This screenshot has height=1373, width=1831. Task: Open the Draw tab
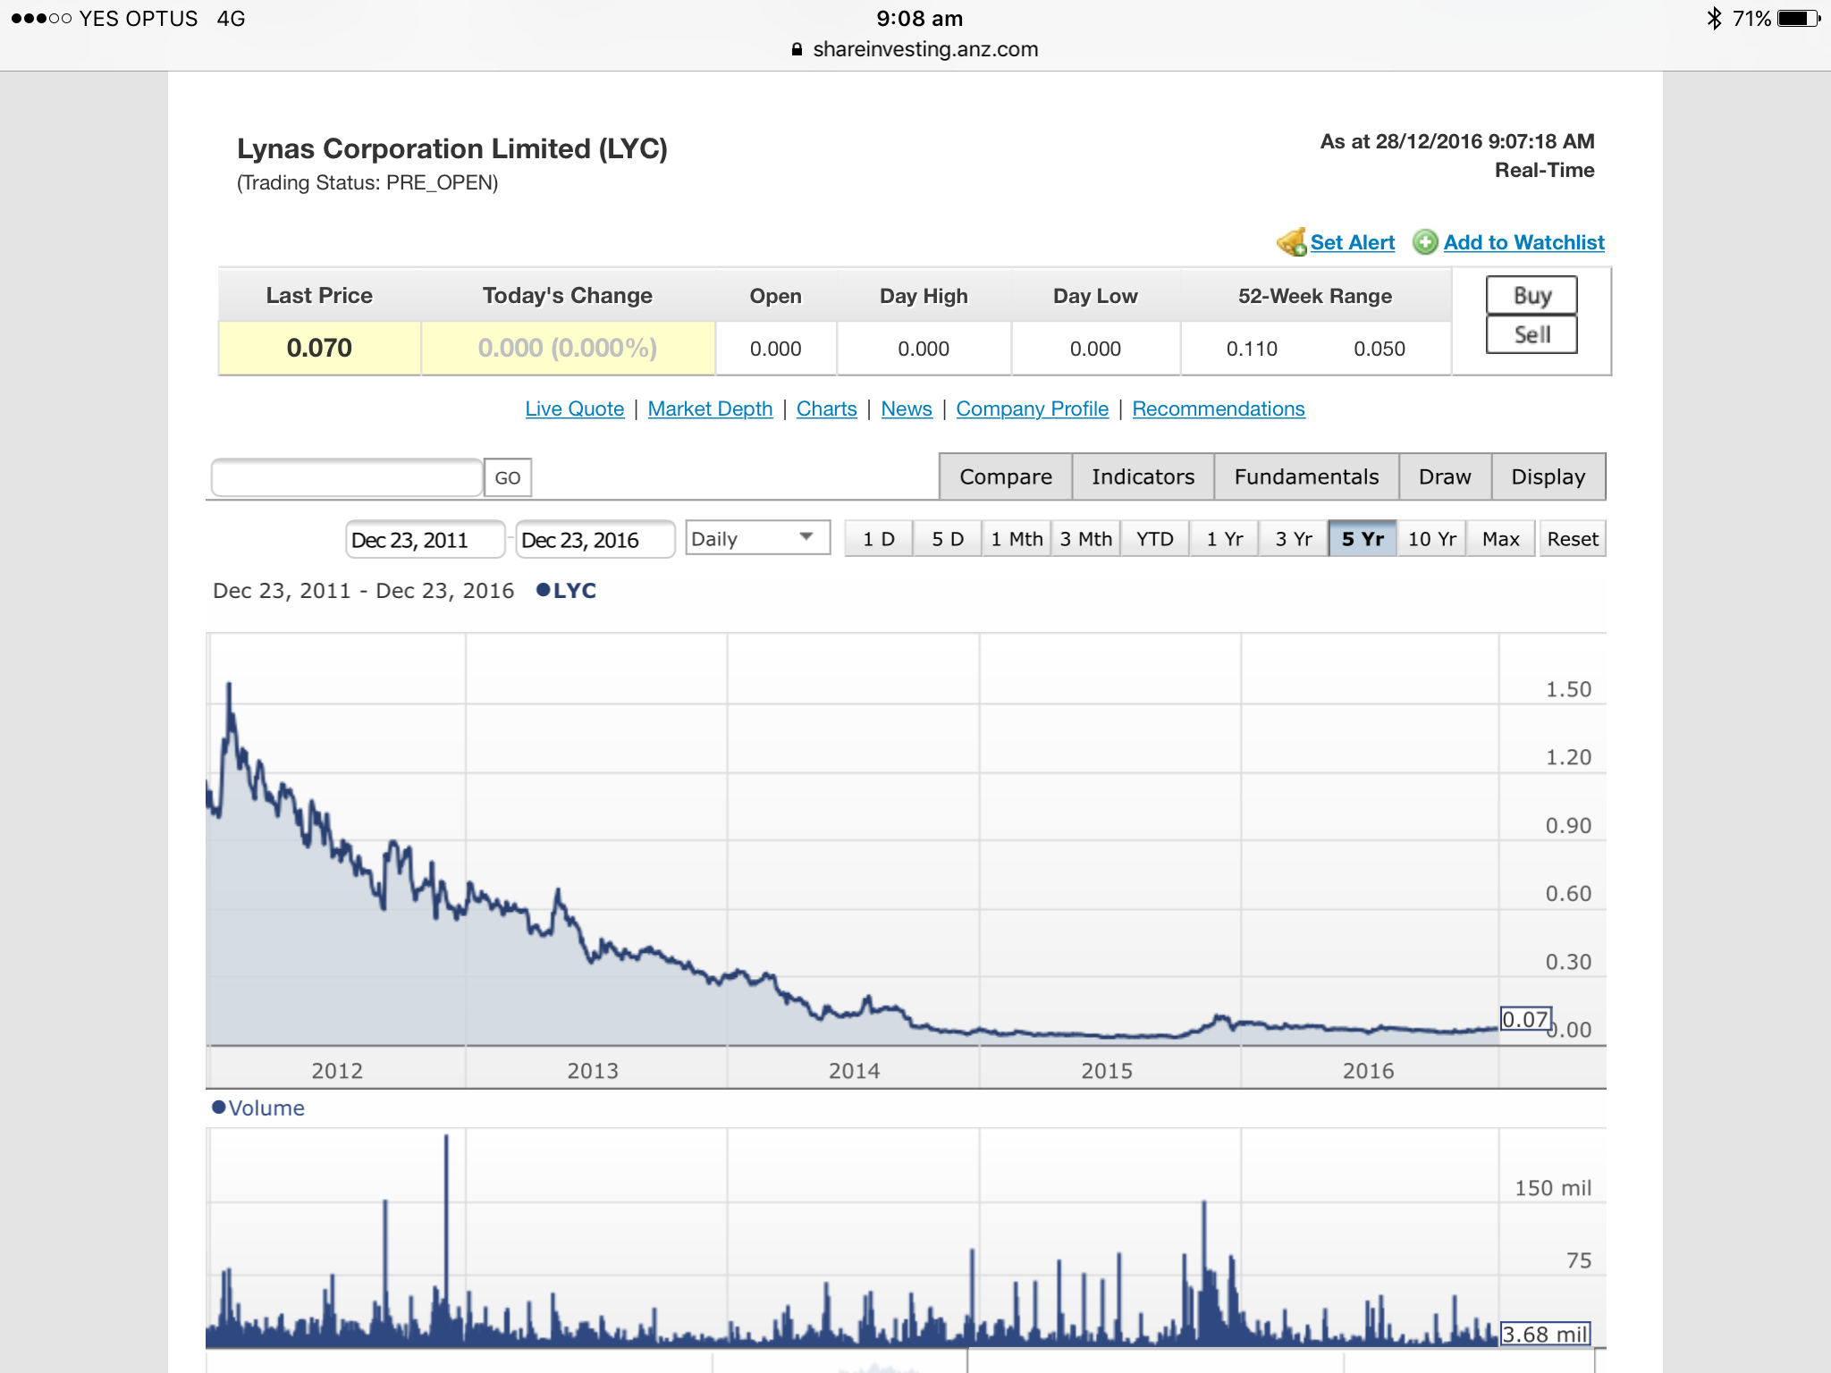[1445, 476]
